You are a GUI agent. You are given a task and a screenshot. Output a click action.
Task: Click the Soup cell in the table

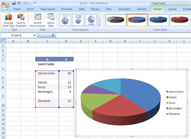tap(47, 87)
